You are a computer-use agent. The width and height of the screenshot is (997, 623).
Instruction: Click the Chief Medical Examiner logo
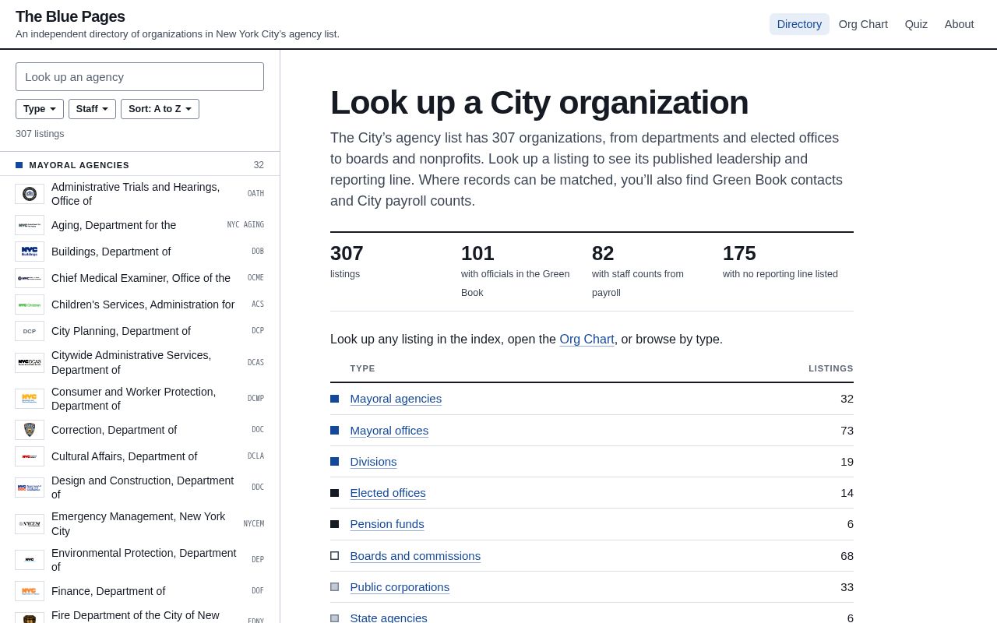coord(30,278)
